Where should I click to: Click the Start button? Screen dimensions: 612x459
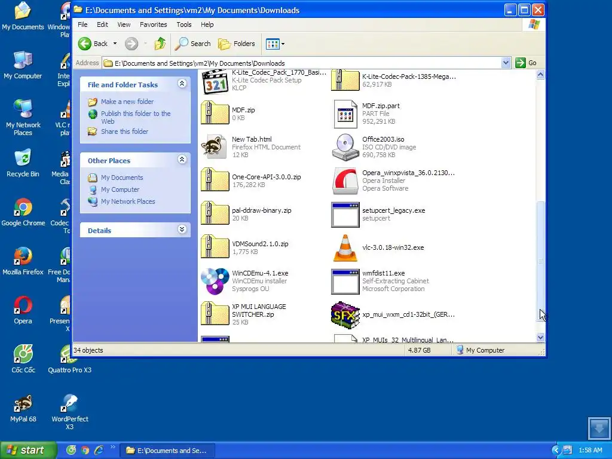tap(28, 450)
